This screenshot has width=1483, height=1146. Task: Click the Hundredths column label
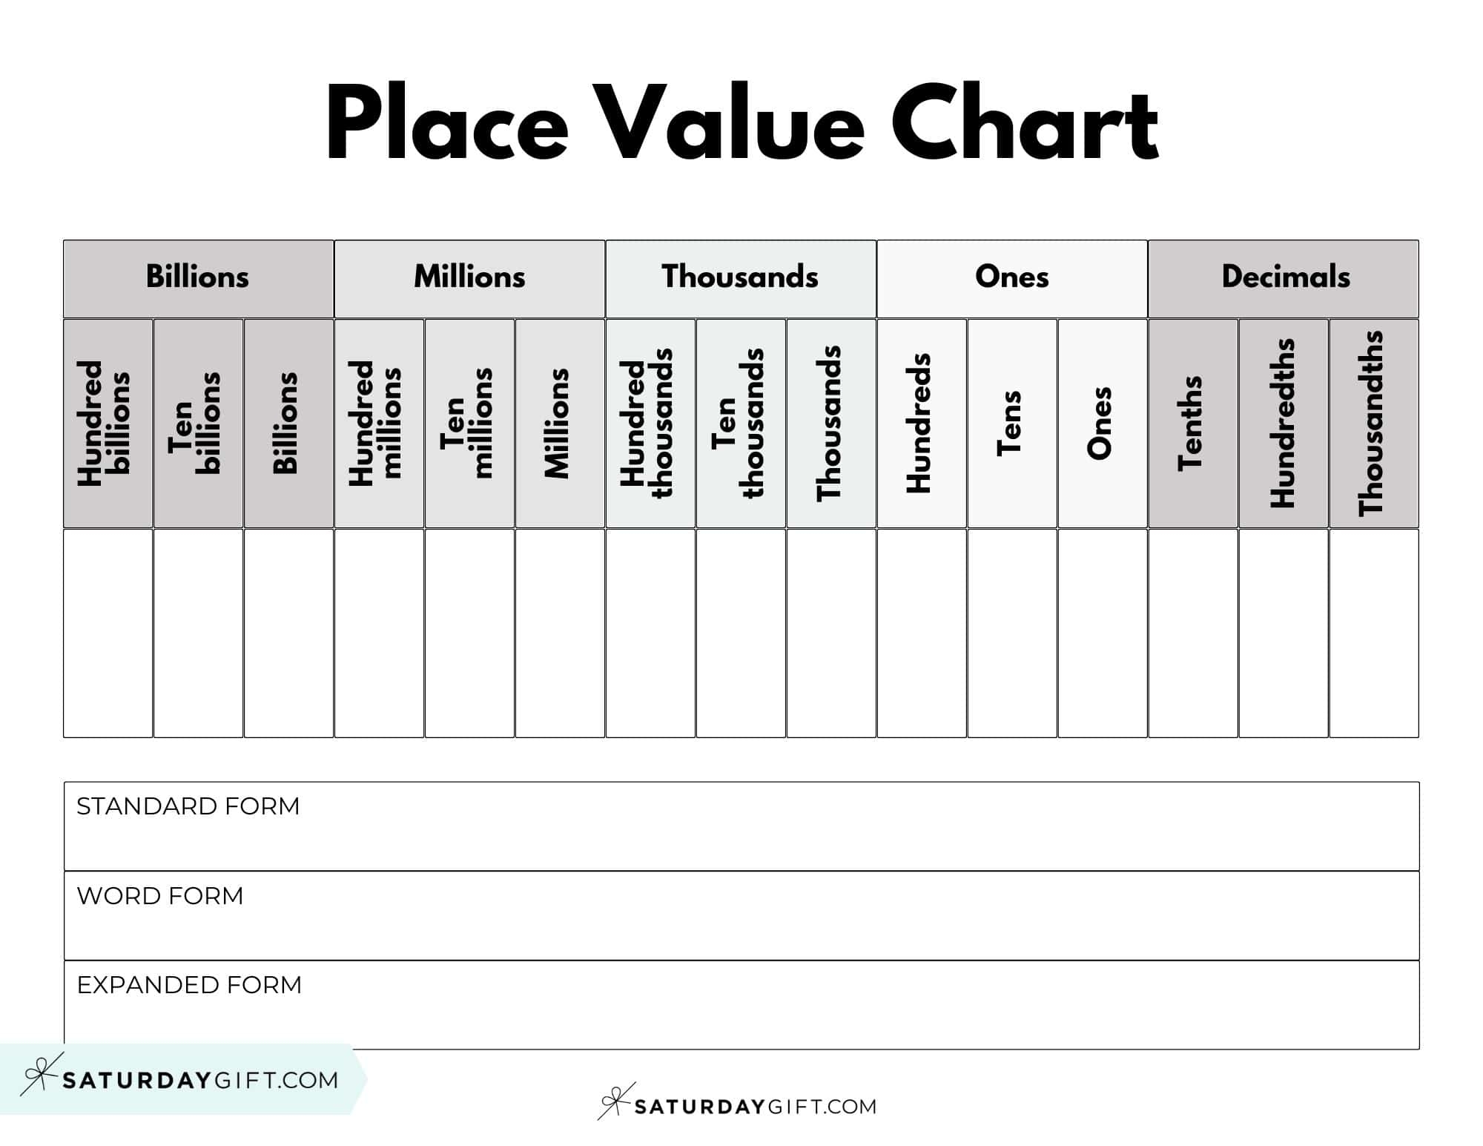(x=1284, y=424)
